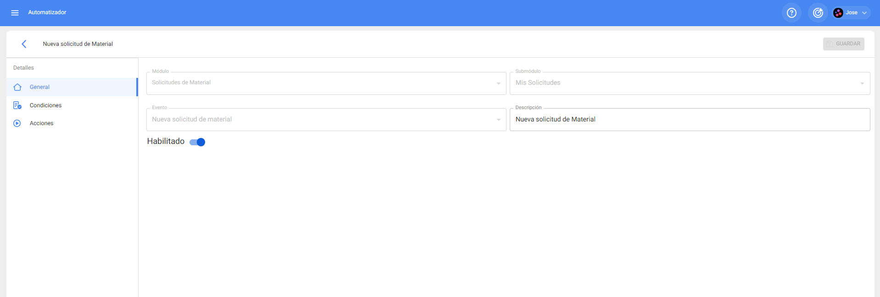
Task: Click the home icon beside General
Action: tap(17, 87)
